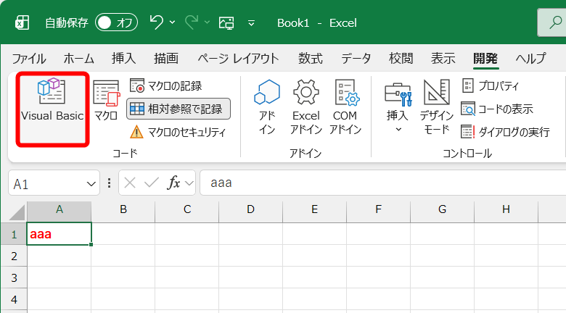
Task: Click the search magnifier box
Action: click(551, 22)
